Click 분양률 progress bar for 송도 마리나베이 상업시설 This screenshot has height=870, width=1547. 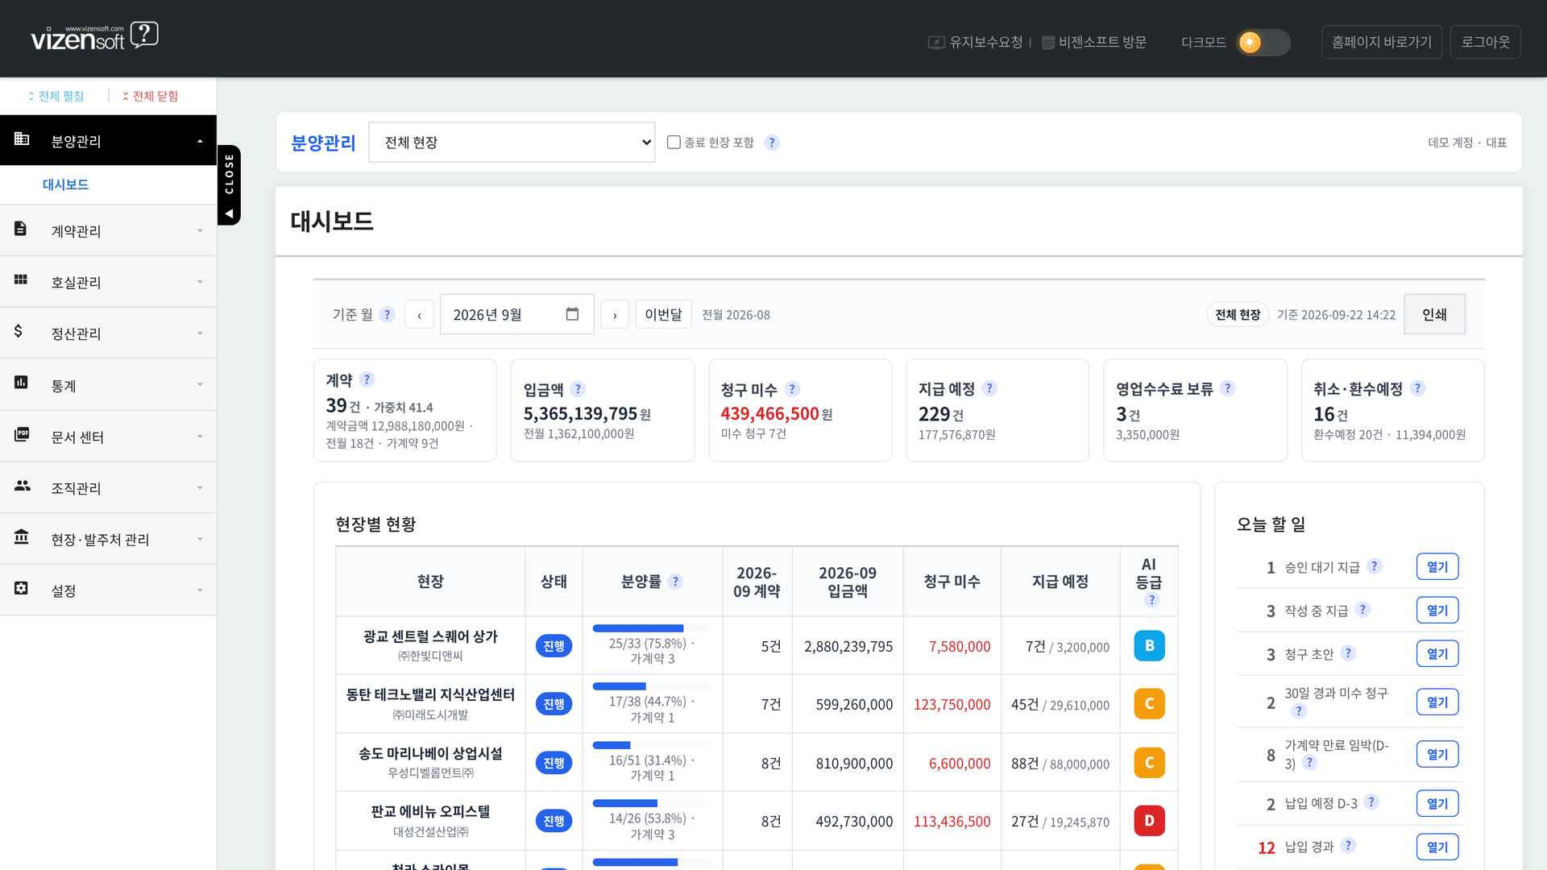(652, 745)
